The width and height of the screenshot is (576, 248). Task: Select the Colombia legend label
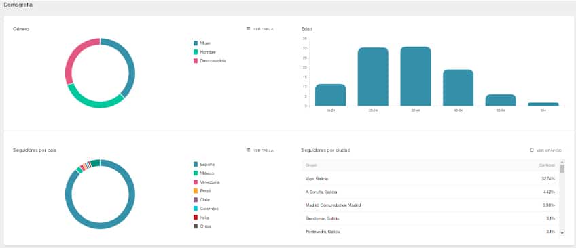tap(209, 209)
